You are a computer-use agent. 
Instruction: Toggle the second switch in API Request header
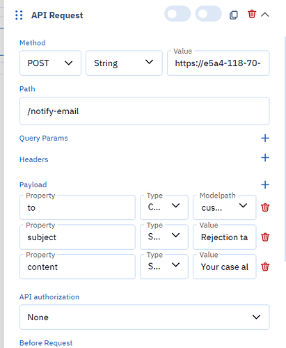pyautogui.click(x=208, y=14)
